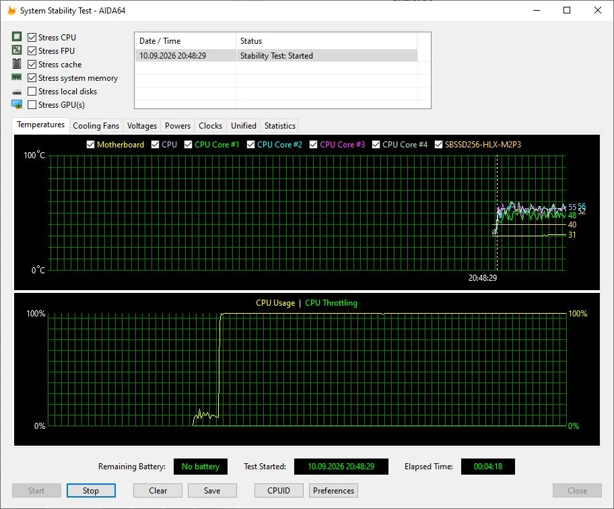Switch to the Cooling Fans tab

96,126
